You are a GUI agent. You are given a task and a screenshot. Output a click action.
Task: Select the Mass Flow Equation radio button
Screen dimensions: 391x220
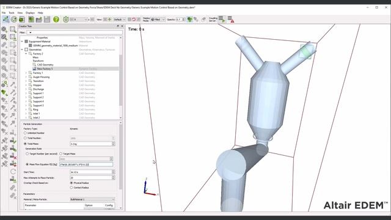coord(27,164)
